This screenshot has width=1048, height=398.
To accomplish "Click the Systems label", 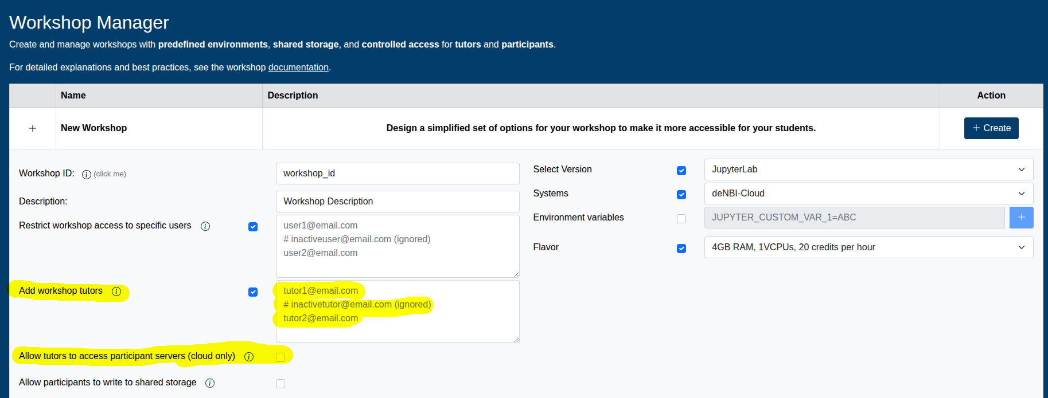I will coord(551,194).
